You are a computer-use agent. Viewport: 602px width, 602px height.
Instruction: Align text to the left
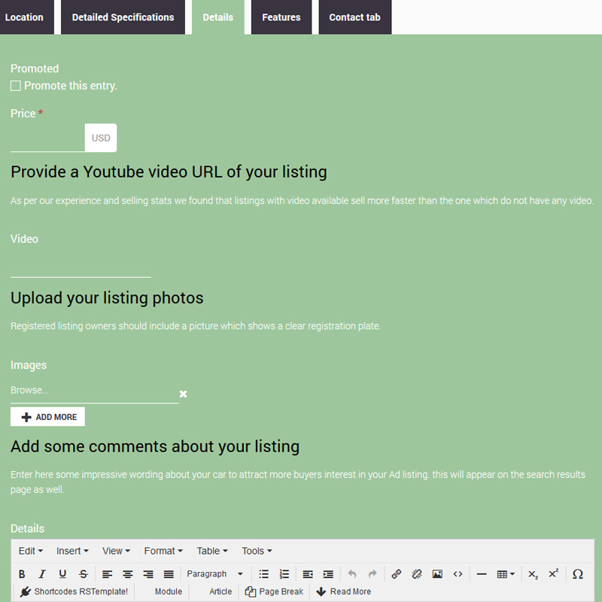107,574
